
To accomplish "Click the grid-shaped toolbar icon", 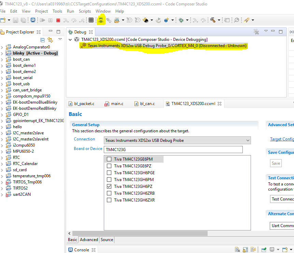I will [91, 20].
